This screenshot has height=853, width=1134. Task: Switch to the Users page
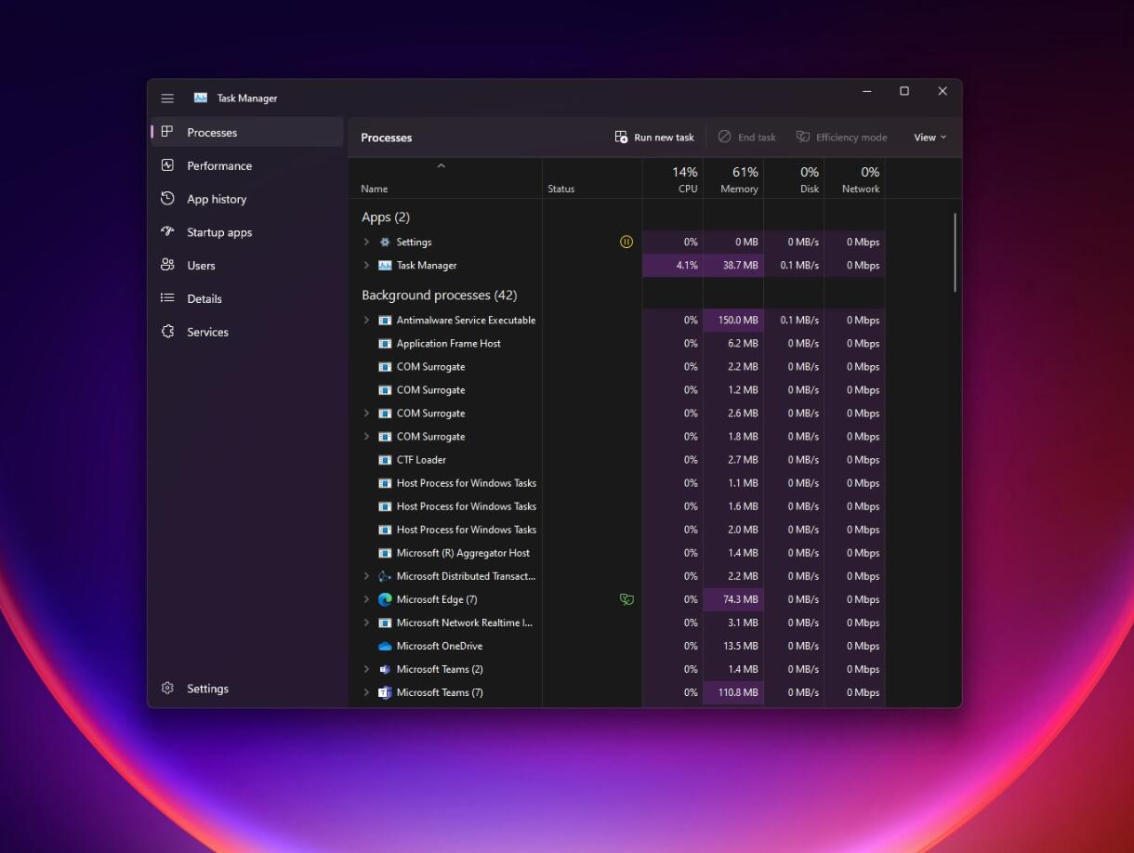[x=247, y=265]
